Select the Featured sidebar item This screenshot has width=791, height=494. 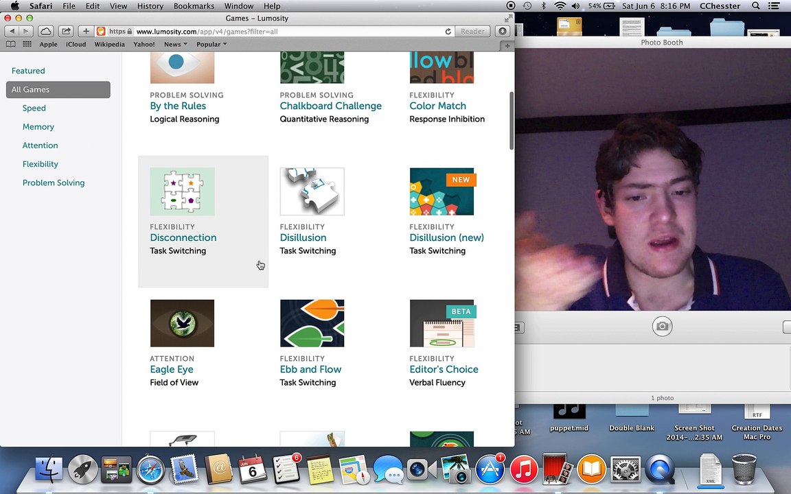[x=28, y=71]
